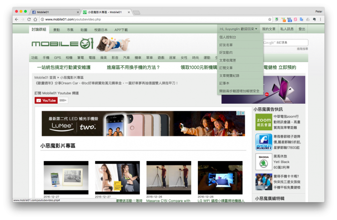Open the GPS category in green nav bar

pyautogui.click(x=58, y=57)
